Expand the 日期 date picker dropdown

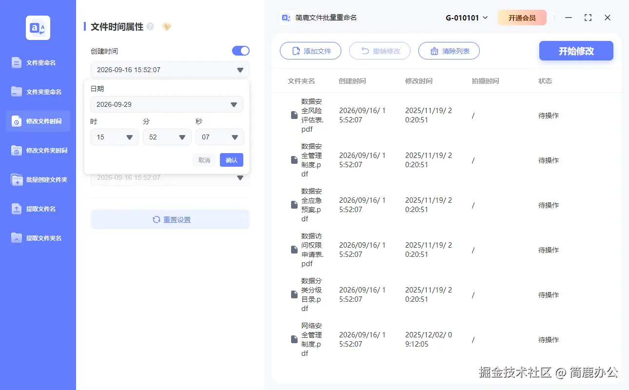[167, 104]
